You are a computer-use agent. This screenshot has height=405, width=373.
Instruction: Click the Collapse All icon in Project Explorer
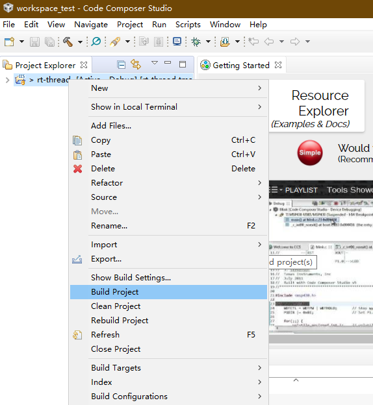tap(121, 64)
